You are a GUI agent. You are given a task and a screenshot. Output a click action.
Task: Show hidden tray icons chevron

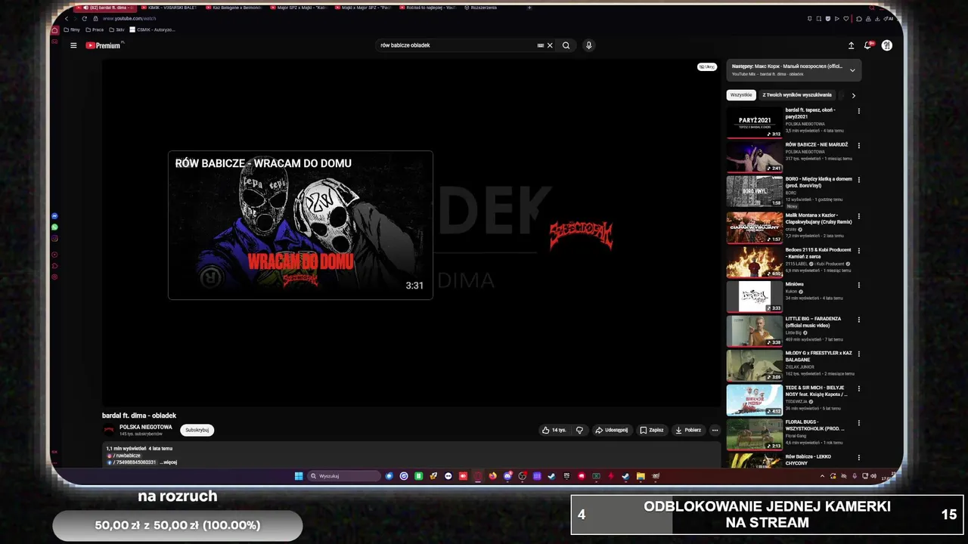(822, 476)
